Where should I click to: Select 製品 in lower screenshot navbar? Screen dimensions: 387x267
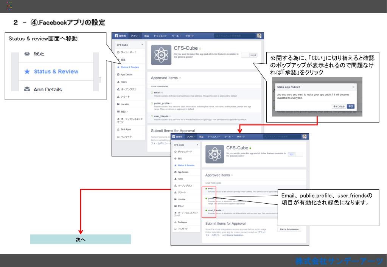201,137
